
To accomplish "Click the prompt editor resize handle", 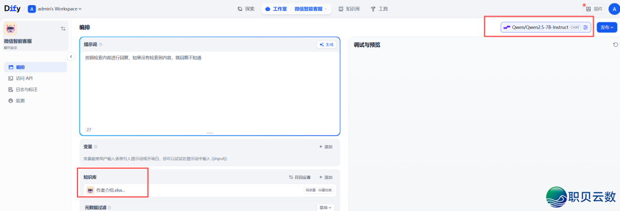I will point(210,133).
